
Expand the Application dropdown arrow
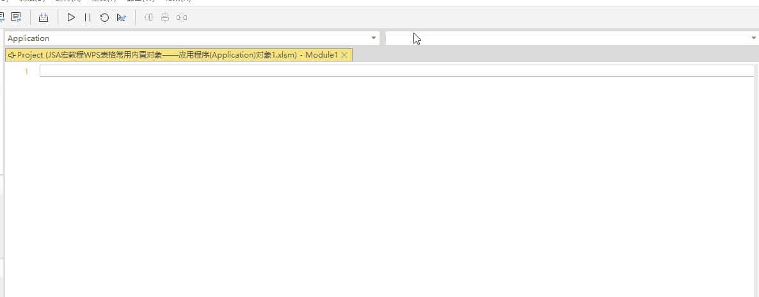[374, 38]
